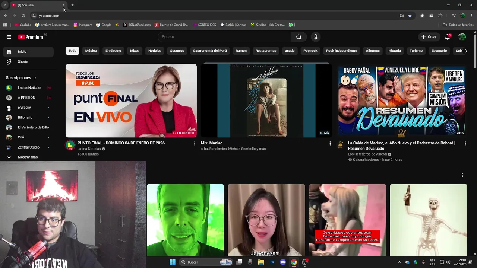This screenshot has height=268, width=477.
Task: Select the Música filter chip
Action: coord(91,51)
